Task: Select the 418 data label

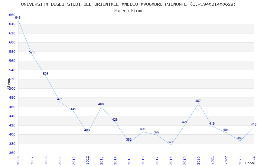Action: click(x=212, y=123)
